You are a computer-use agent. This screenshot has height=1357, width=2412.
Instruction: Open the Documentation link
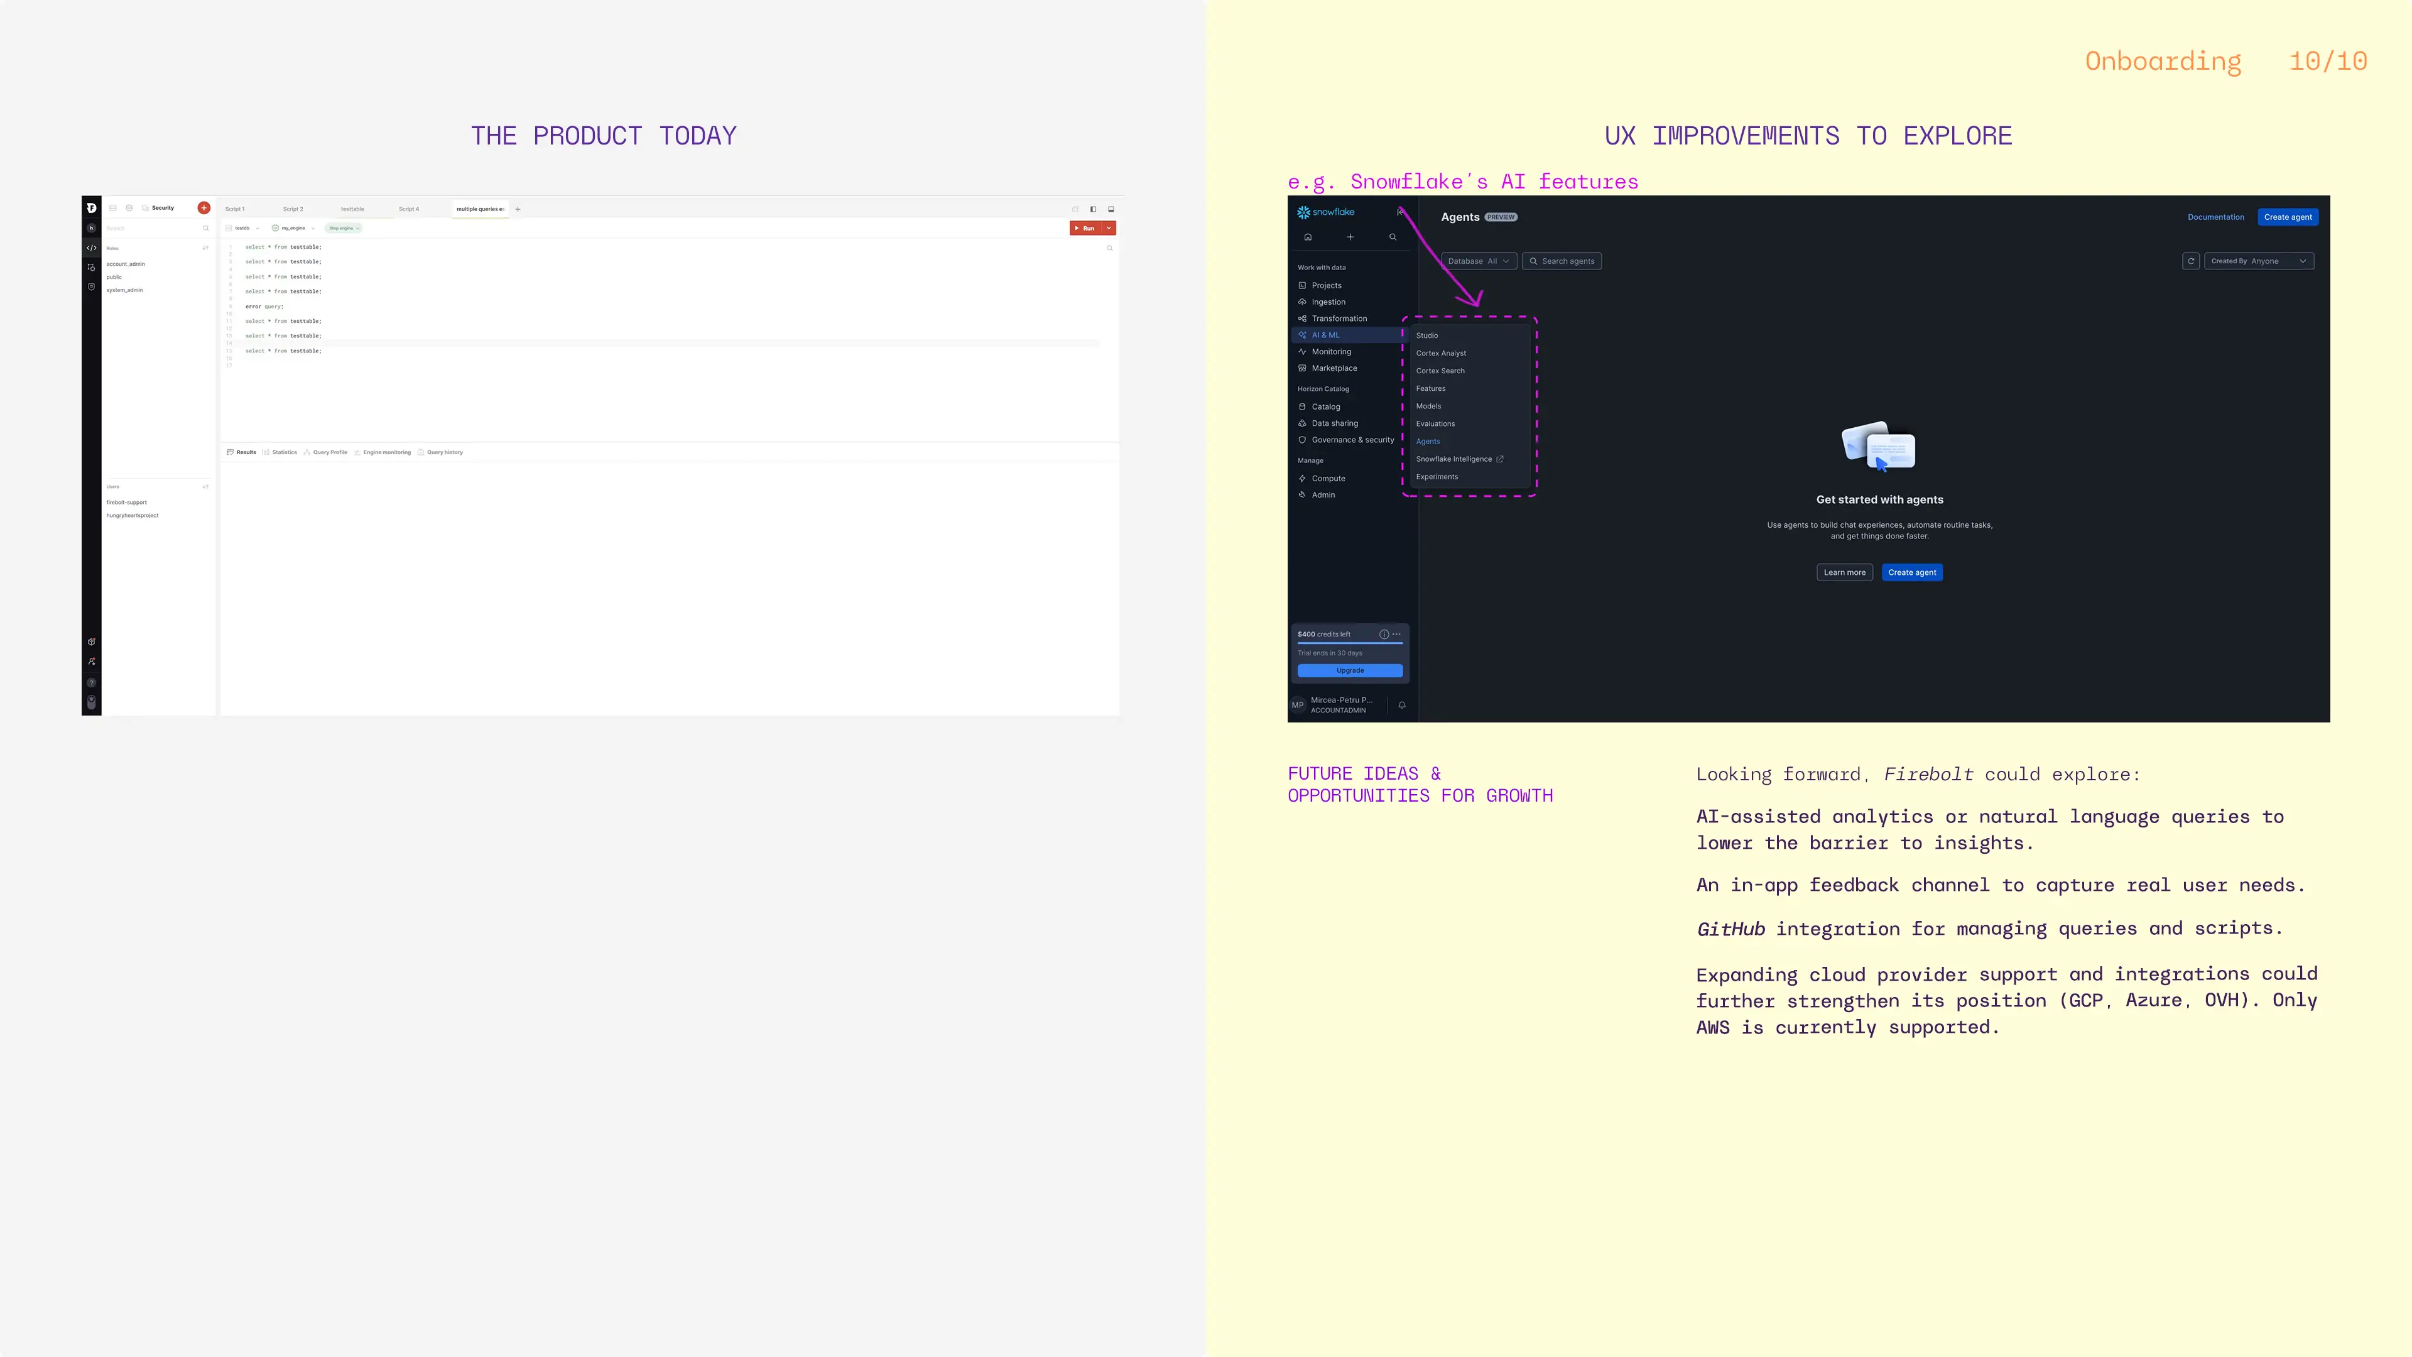[x=2215, y=217]
